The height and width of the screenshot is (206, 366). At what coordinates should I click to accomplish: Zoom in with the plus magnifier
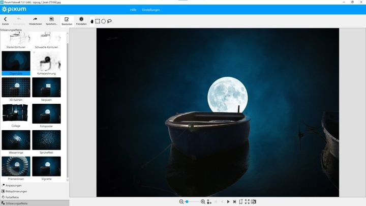coord(203,201)
